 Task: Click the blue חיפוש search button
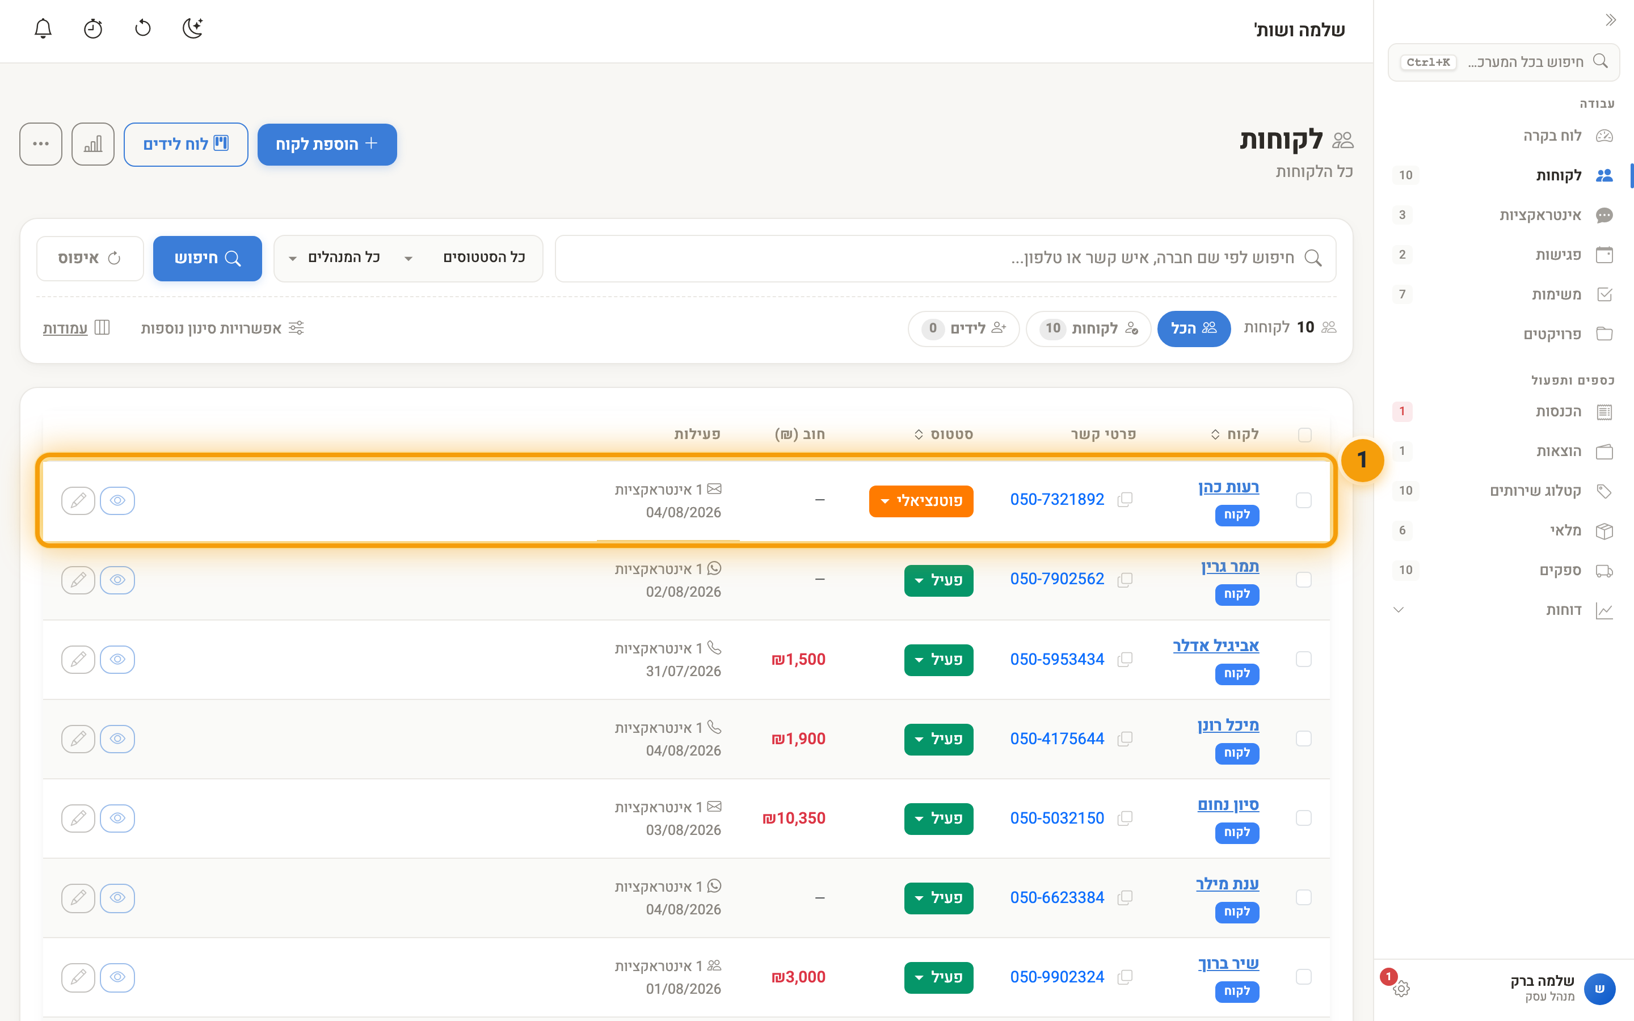(207, 259)
